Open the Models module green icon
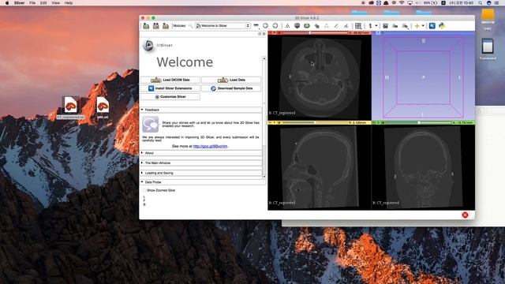505x284 pixels. 307,26
